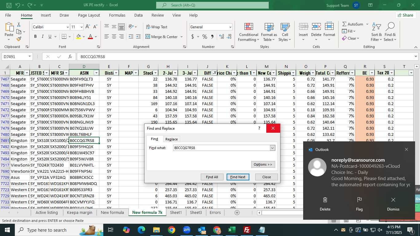Apply the red Font Color

[90, 37]
